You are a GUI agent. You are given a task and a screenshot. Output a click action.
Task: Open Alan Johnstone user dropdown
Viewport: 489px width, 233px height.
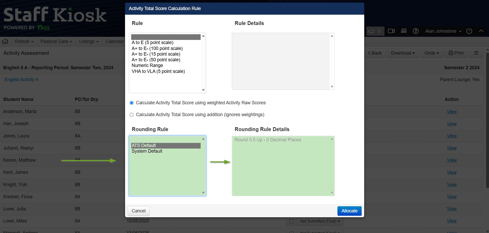443,31
